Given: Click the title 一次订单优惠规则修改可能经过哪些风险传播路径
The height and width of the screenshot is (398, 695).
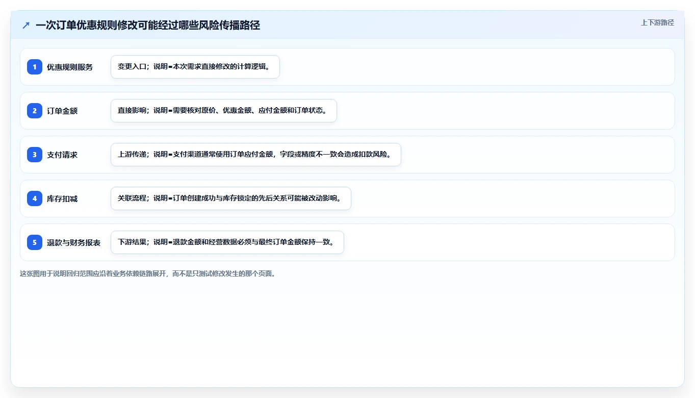Looking at the screenshot, I should click(148, 25).
